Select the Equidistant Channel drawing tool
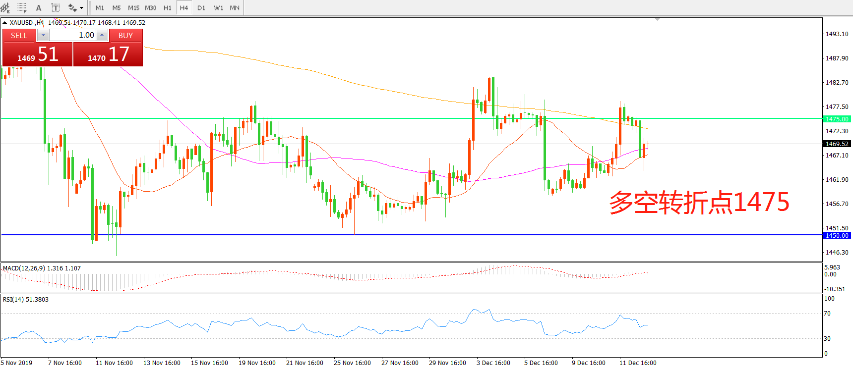The image size is (853, 369). click(x=5, y=7)
